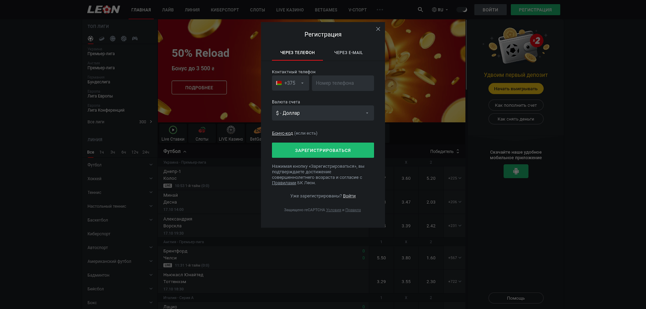Select the 6ч time filter
This screenshot has height=309, width=646.
124,152
